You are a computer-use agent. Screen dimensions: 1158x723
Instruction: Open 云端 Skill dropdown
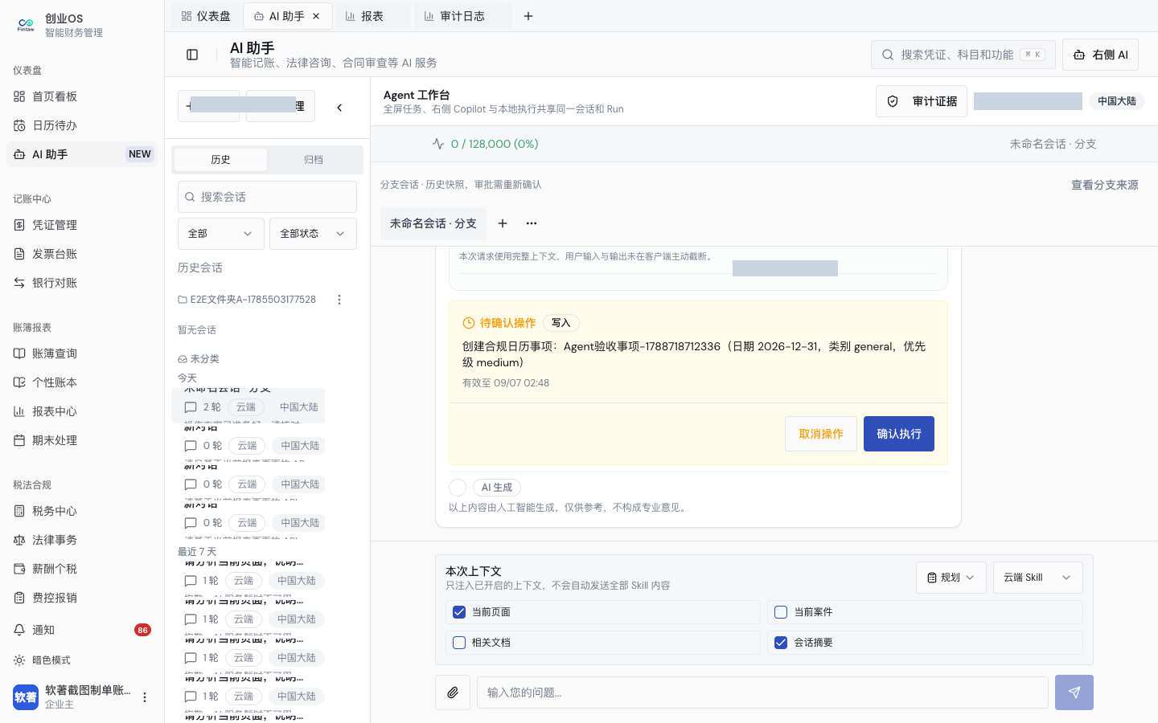[x=1038, y=578]
